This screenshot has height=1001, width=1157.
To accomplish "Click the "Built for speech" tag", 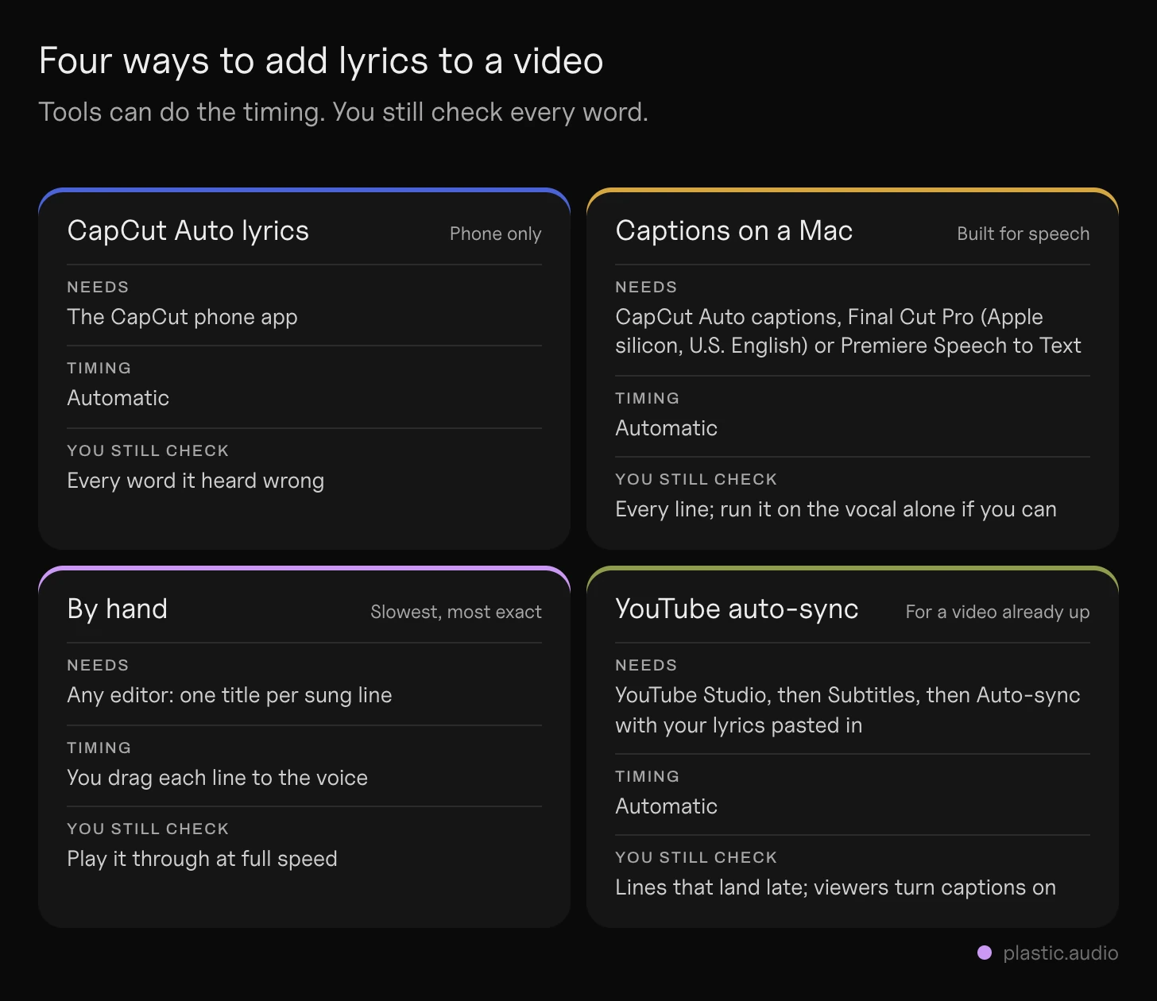I will (1023, 234).
